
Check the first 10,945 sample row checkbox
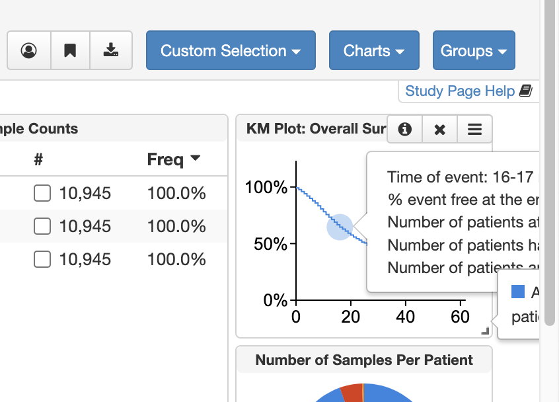(42, 193)
